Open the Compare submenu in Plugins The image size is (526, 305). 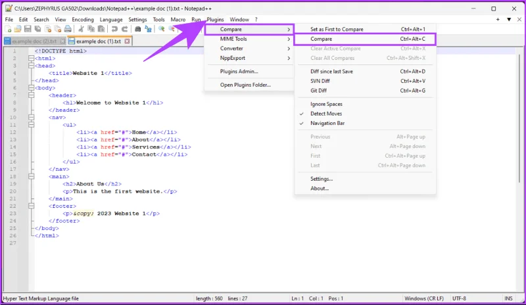(x=249, y=29)
